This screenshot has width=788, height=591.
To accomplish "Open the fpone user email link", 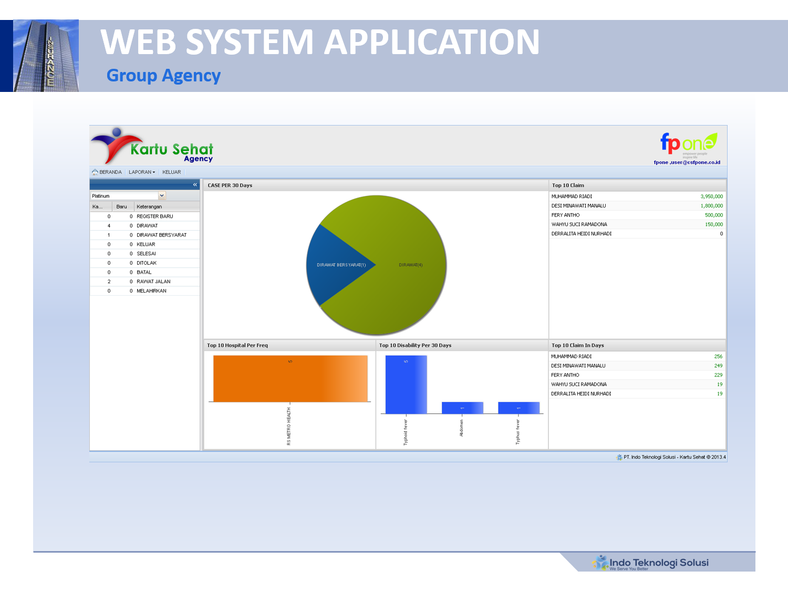I will tap(687, 162).
